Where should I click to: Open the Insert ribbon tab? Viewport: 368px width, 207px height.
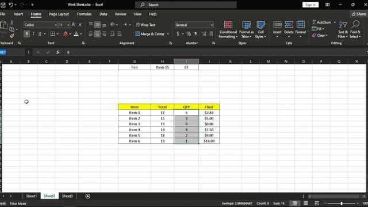(18, 14)
